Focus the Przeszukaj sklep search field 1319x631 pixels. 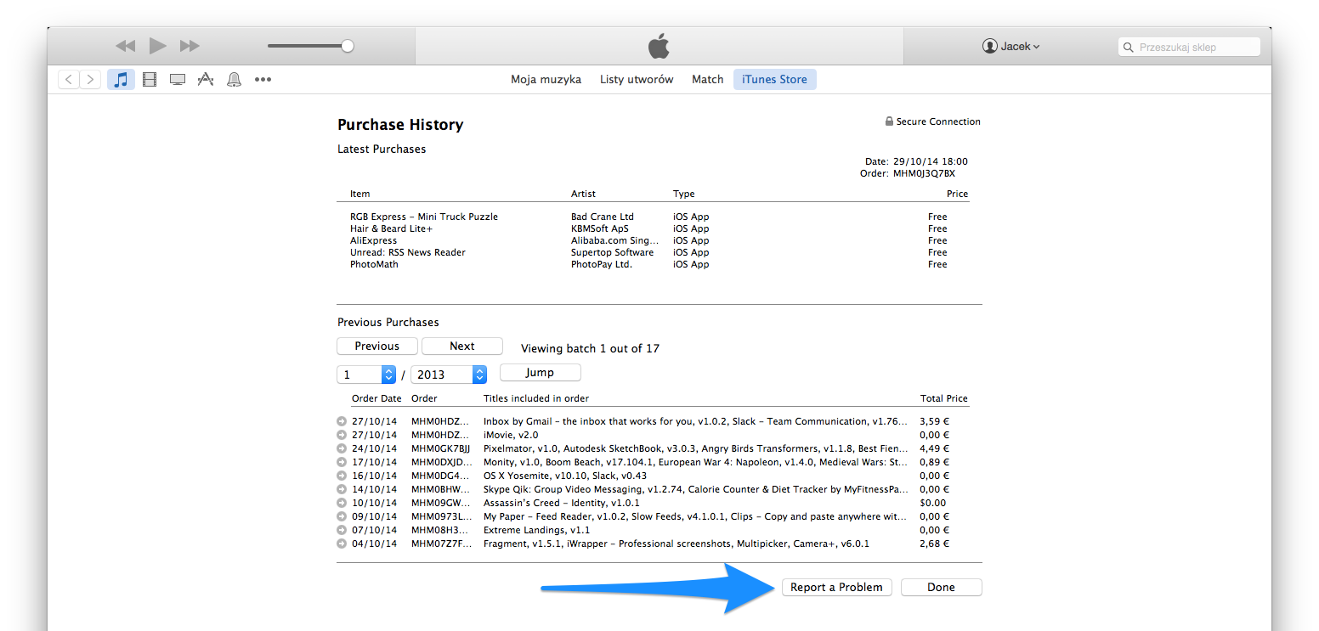click(x=1189, y=48)
